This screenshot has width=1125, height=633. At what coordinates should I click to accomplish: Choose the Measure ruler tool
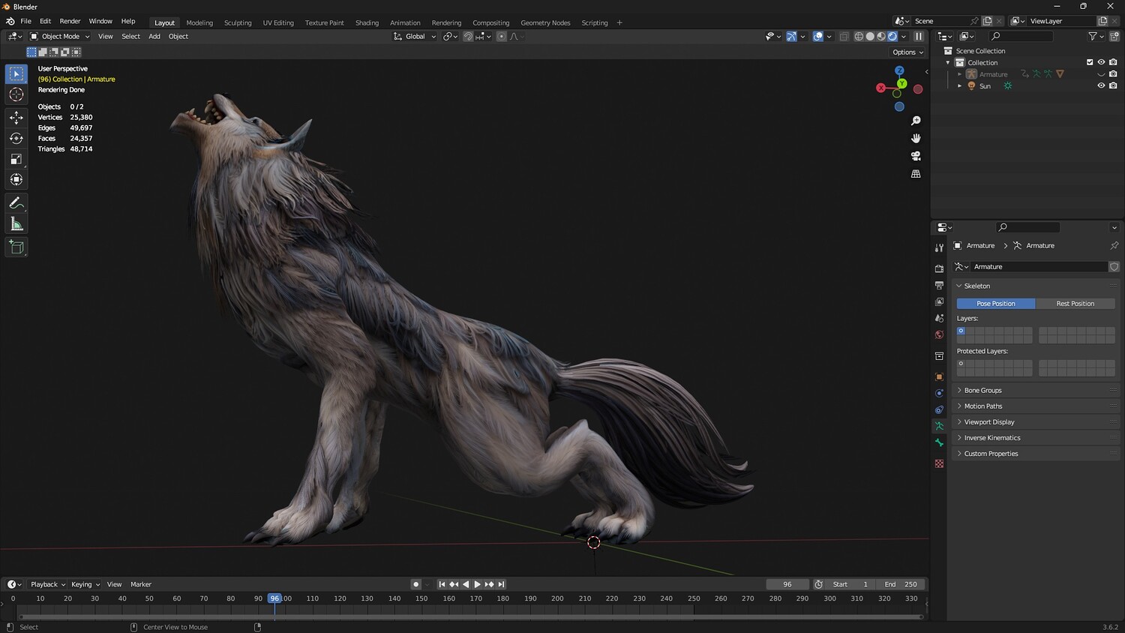16,224
